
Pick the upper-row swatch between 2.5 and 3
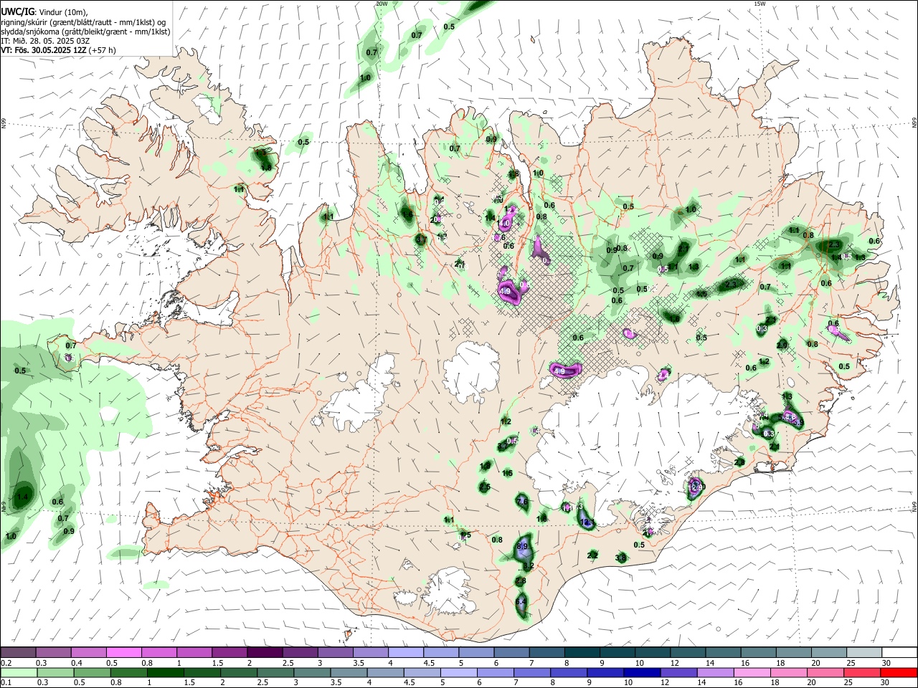tap(300, 652)
